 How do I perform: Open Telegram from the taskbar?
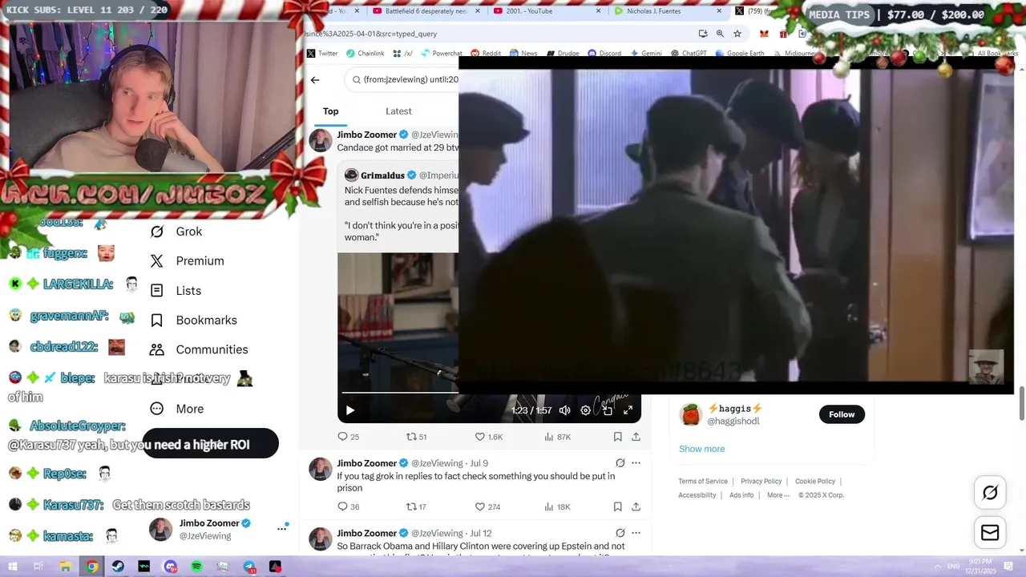pos(249,567)
